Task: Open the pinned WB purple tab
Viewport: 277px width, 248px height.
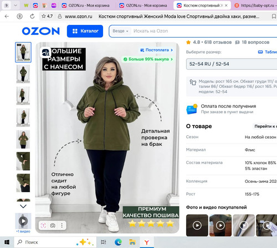Action: [x=54, y=6]
